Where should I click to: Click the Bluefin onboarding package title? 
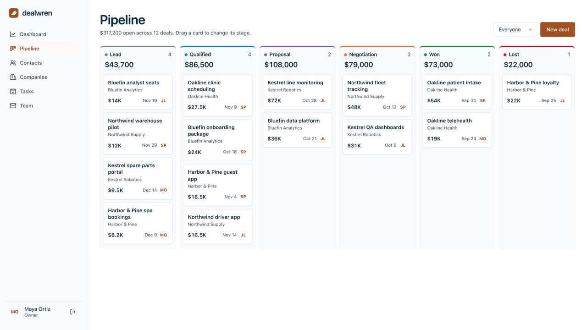click(x=211, y=131)
